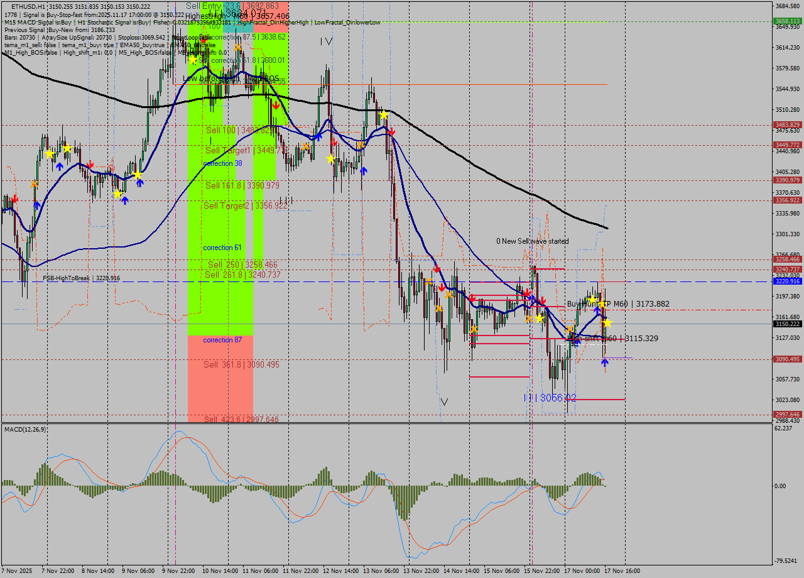804x578 pixels.
Task: Click the yellow star beside the current price line
Action: point(607,322)
